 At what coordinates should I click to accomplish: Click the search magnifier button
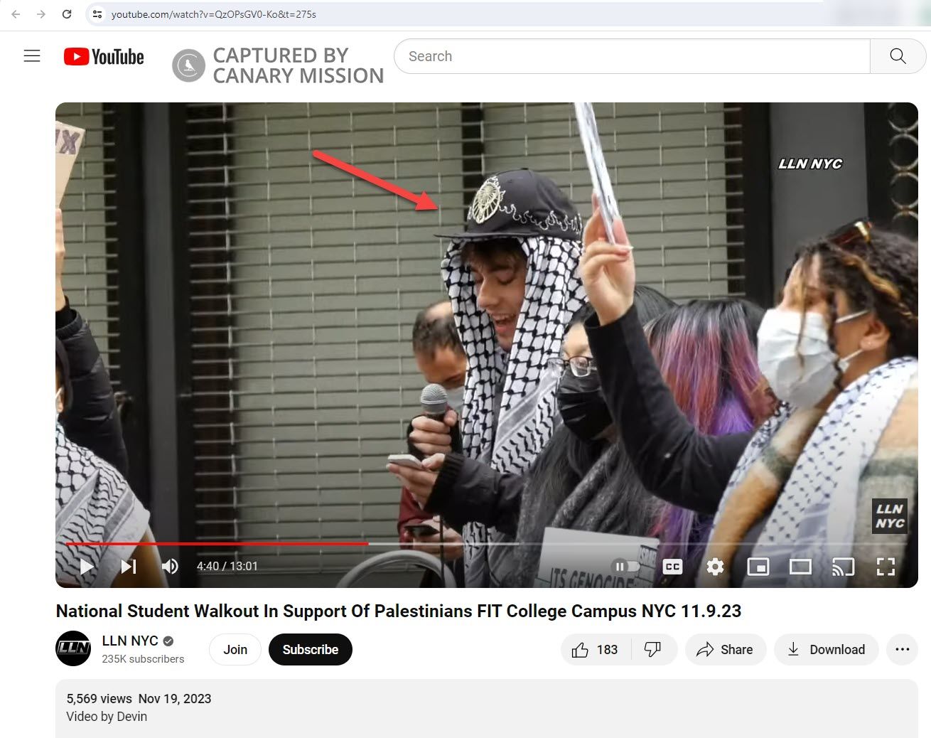(898, 56)
